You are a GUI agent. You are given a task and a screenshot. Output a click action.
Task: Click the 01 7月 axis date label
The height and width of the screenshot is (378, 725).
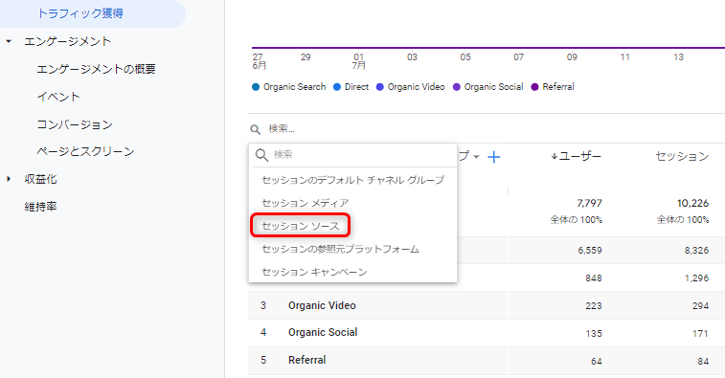click(x=359, y=61)
